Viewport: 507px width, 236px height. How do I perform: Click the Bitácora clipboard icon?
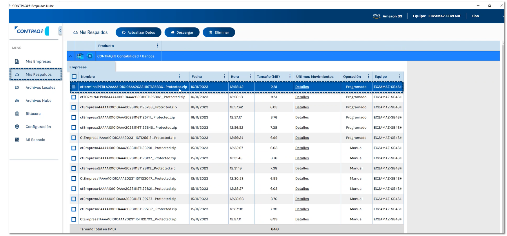tap(17, 114)
